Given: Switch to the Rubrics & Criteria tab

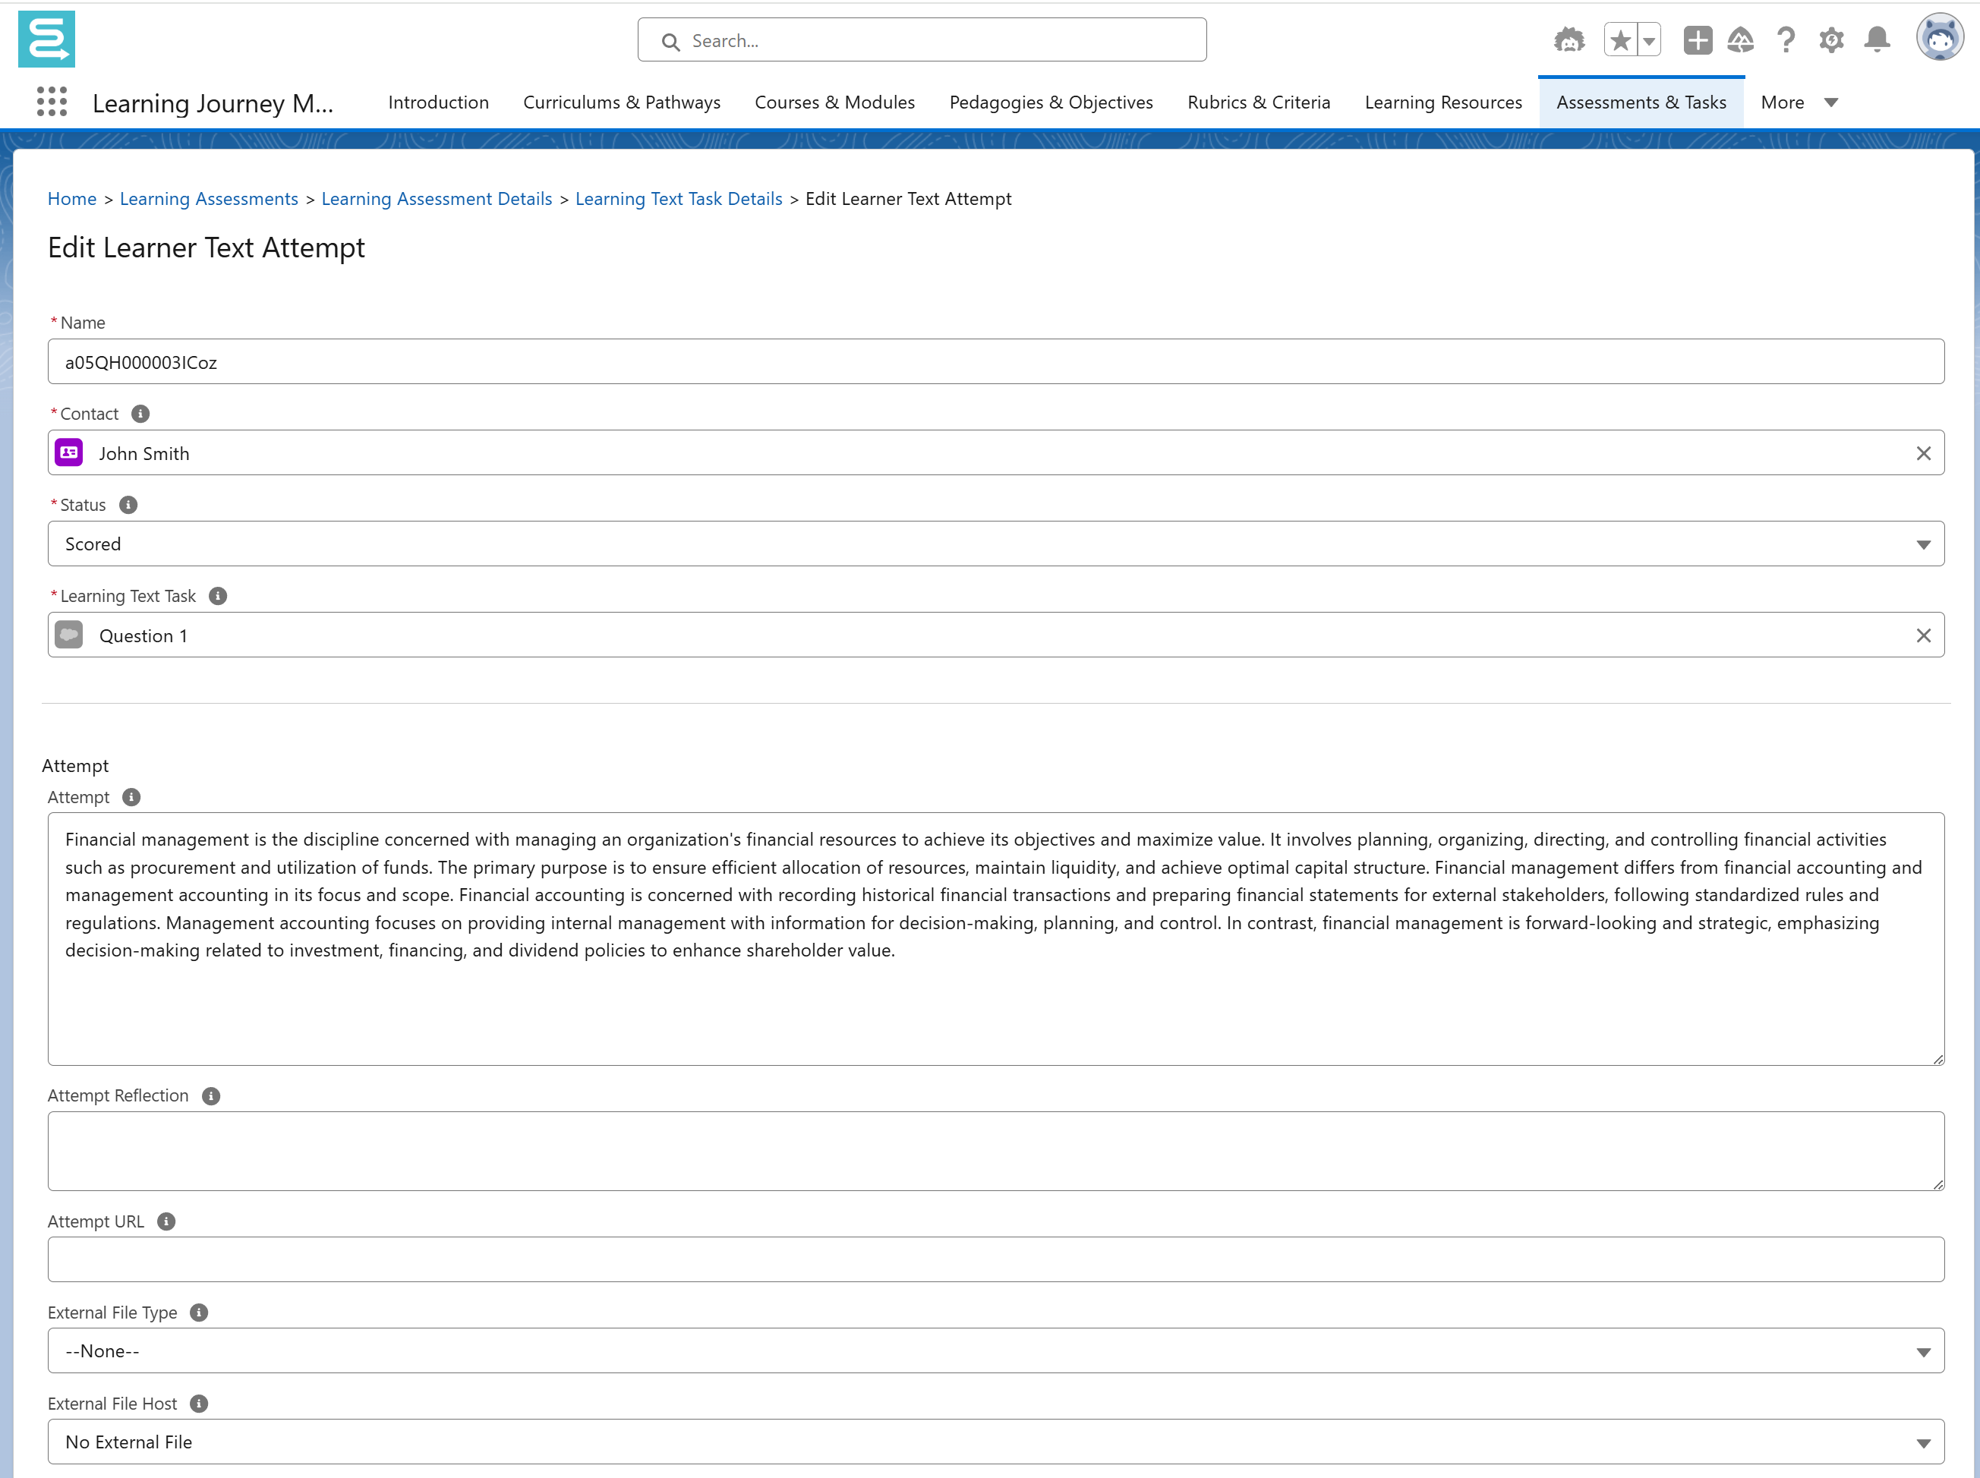Looking at the screenshot, I should tap(1258, 103).
